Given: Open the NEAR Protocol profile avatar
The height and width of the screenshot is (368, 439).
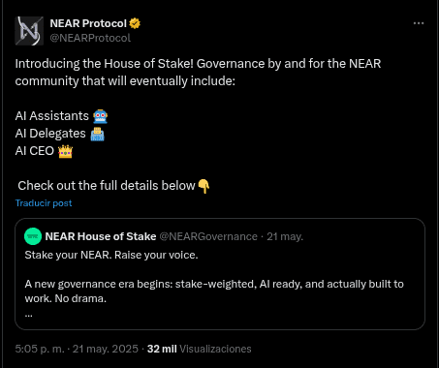Looking at the screenshot, I should (x=29, y=31).
